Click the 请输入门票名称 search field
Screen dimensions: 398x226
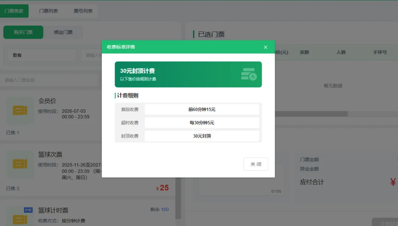click(49, 80)
